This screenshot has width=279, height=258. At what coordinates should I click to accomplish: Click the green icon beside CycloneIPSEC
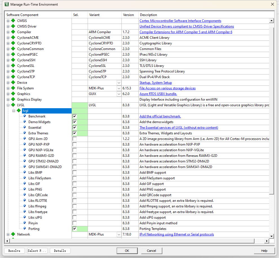tap(13, 54)
